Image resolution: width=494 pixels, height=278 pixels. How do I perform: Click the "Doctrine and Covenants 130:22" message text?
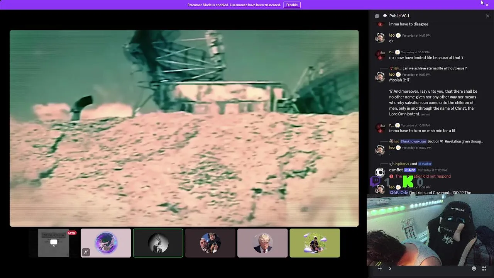point(440,193)
